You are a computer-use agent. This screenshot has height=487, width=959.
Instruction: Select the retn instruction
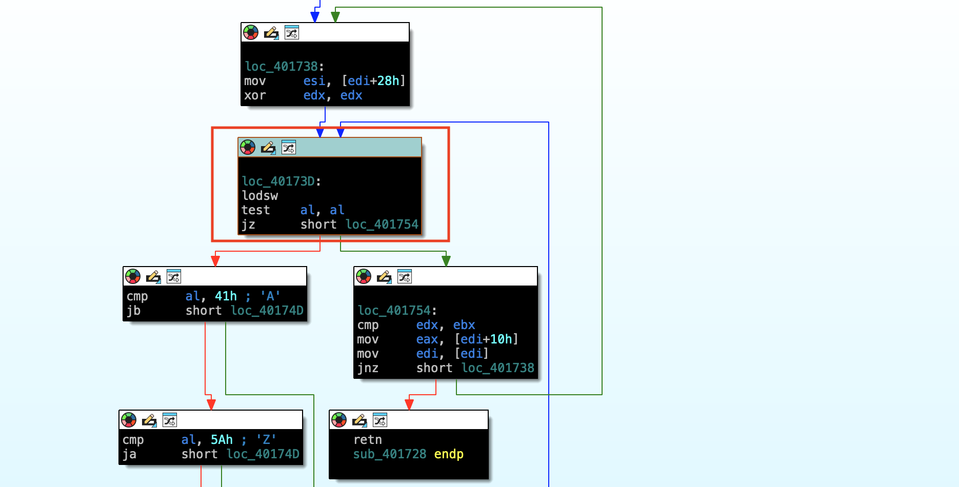point(368,440)
